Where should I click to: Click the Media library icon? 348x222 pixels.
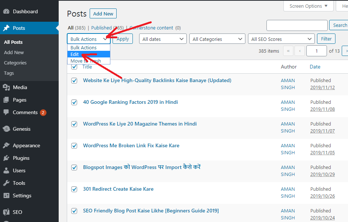[6, 87]
